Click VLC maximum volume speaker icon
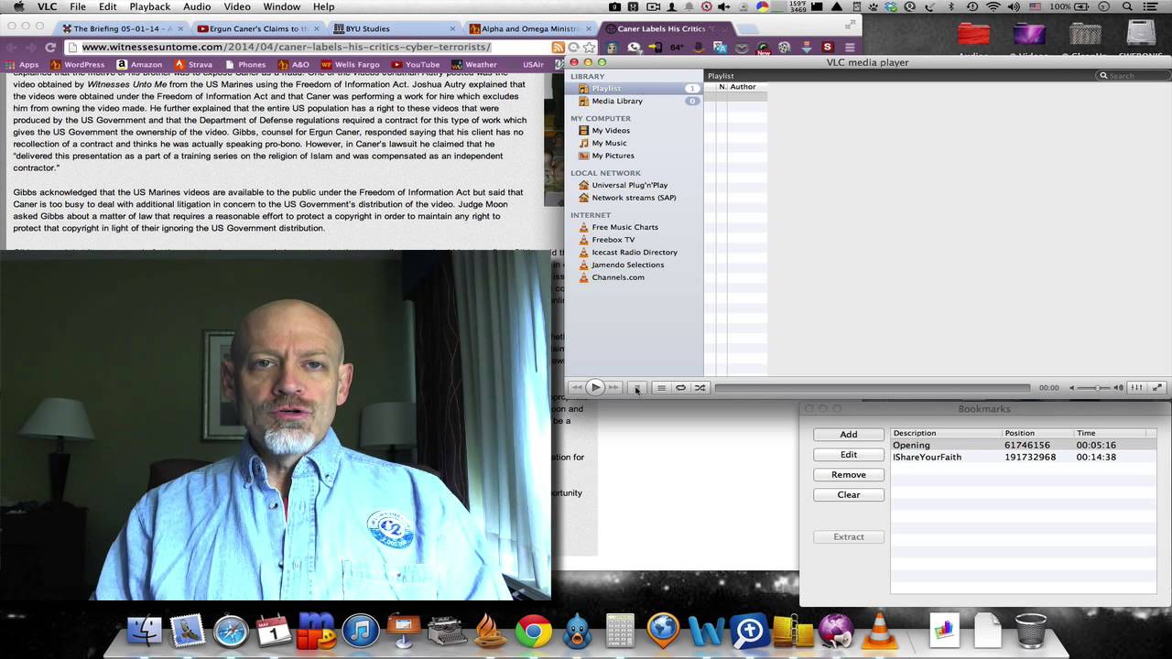This screenshot has height=659, width=1172. click(x=1118, y=388)
